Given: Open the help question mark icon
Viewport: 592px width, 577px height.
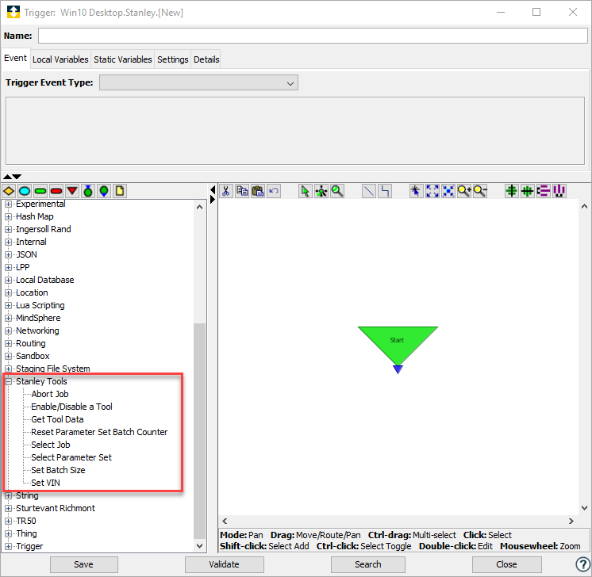Looking at the screenshot, I should click(582, 564).
